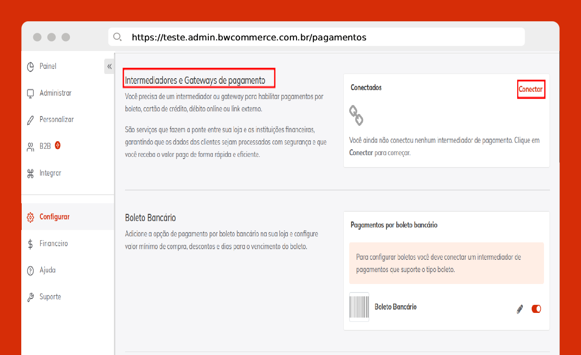This screenshot has width=581, height=355.
Task: Click the Suporte wrench icon
Action: click(x=30, y=297)
